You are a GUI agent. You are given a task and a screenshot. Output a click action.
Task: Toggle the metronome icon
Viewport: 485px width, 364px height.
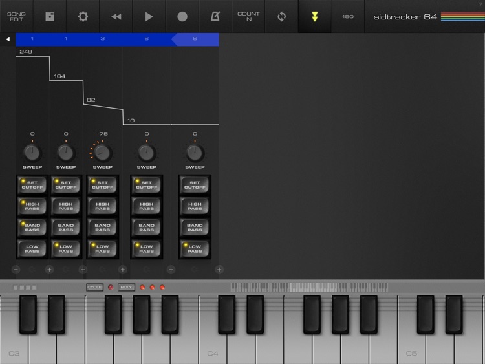point(215,16)
